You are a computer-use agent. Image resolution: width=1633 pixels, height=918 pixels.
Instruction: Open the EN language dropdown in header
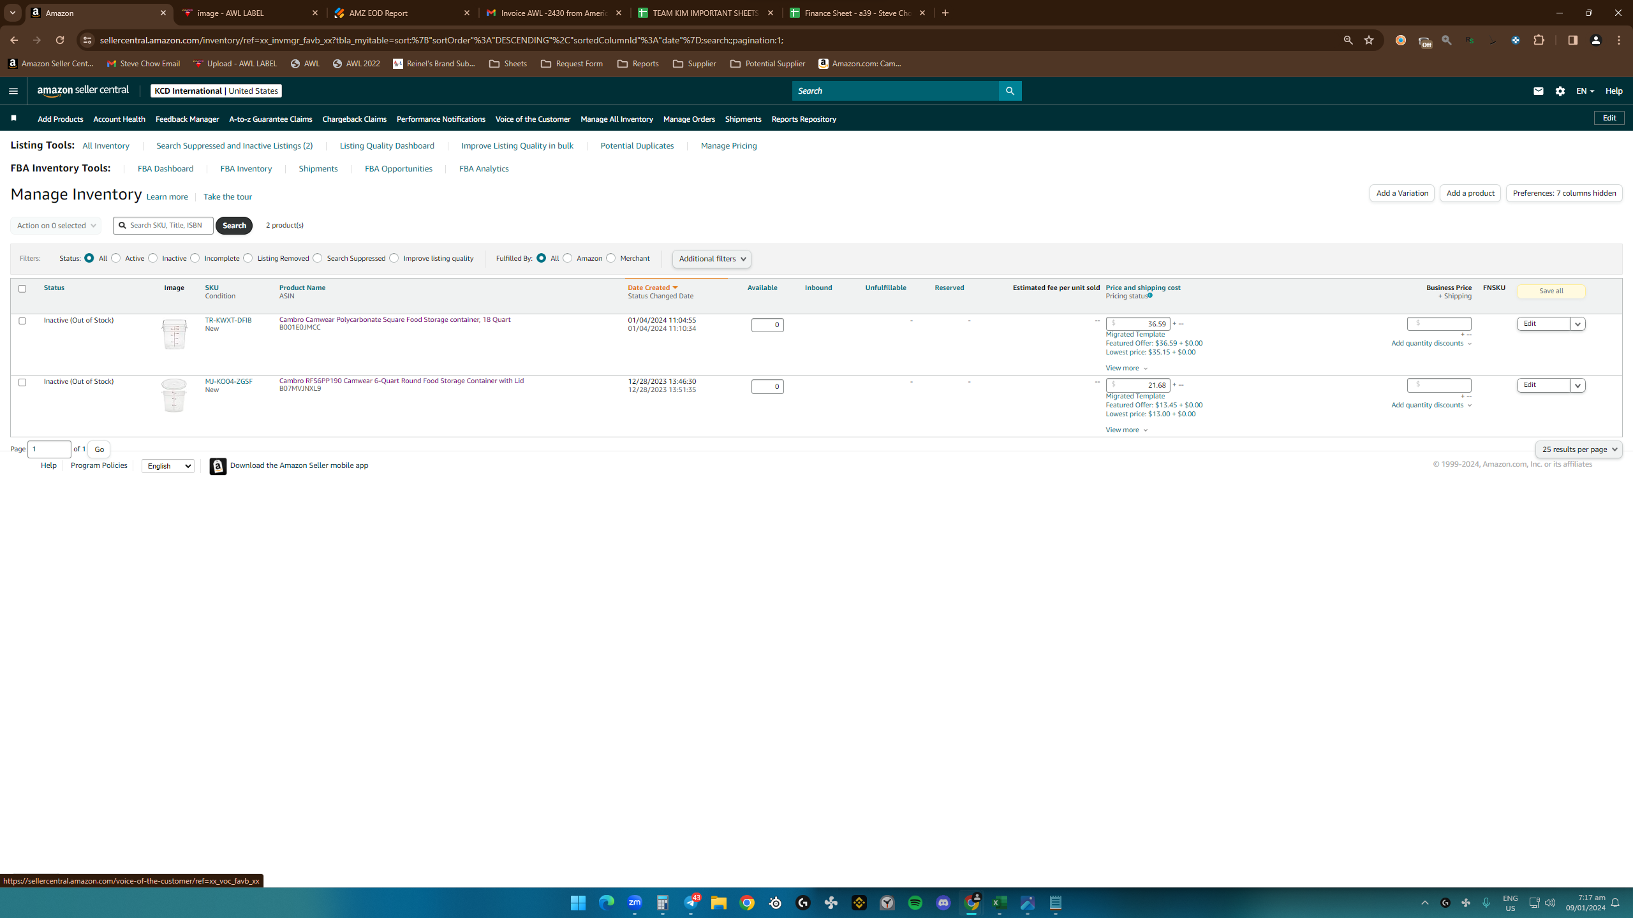1585,91
